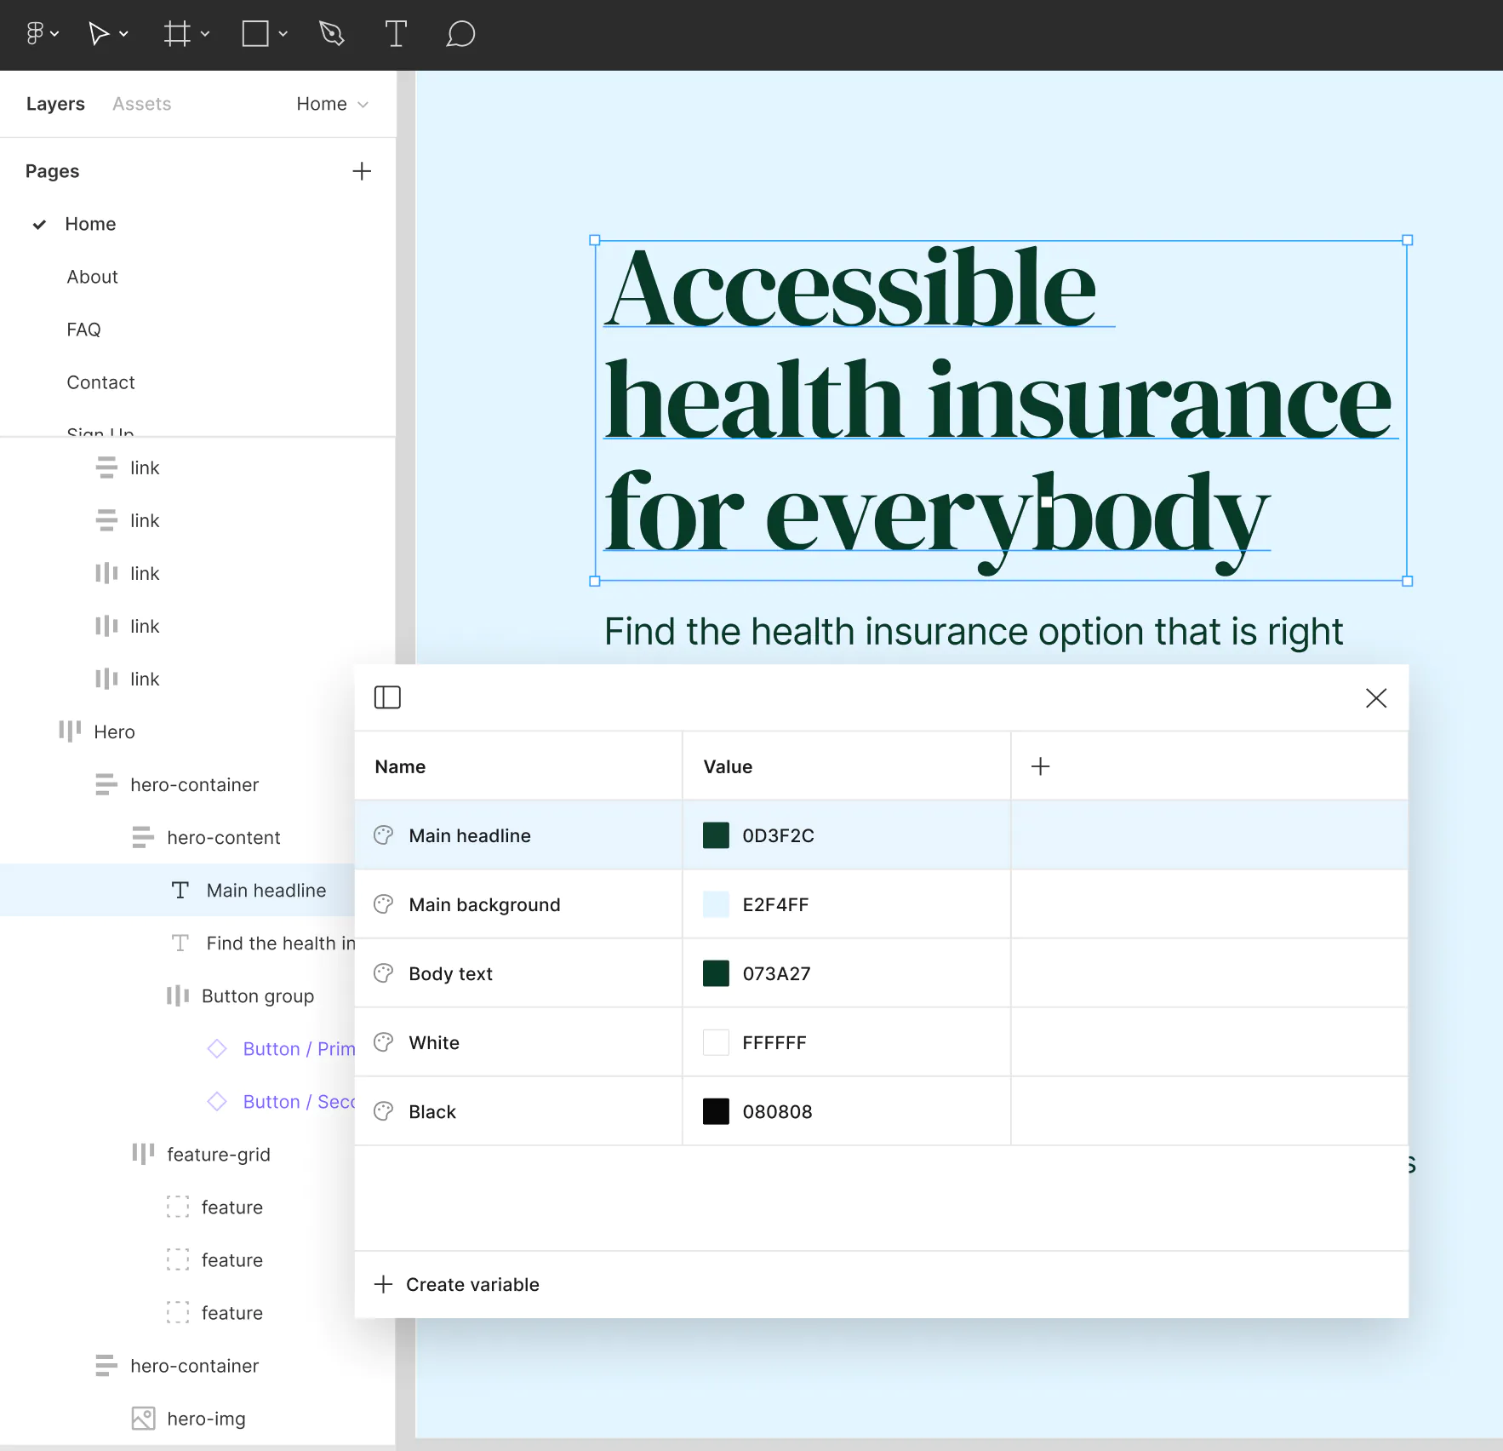The width and height of the screenshot is (1503, 1451).
Task: Toggle the variables panel sidebar
Action: [x=387, y=697]
